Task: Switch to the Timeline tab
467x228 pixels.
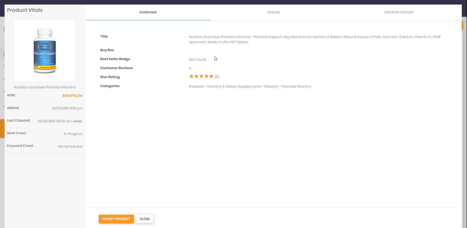Action: pos(273,12)
